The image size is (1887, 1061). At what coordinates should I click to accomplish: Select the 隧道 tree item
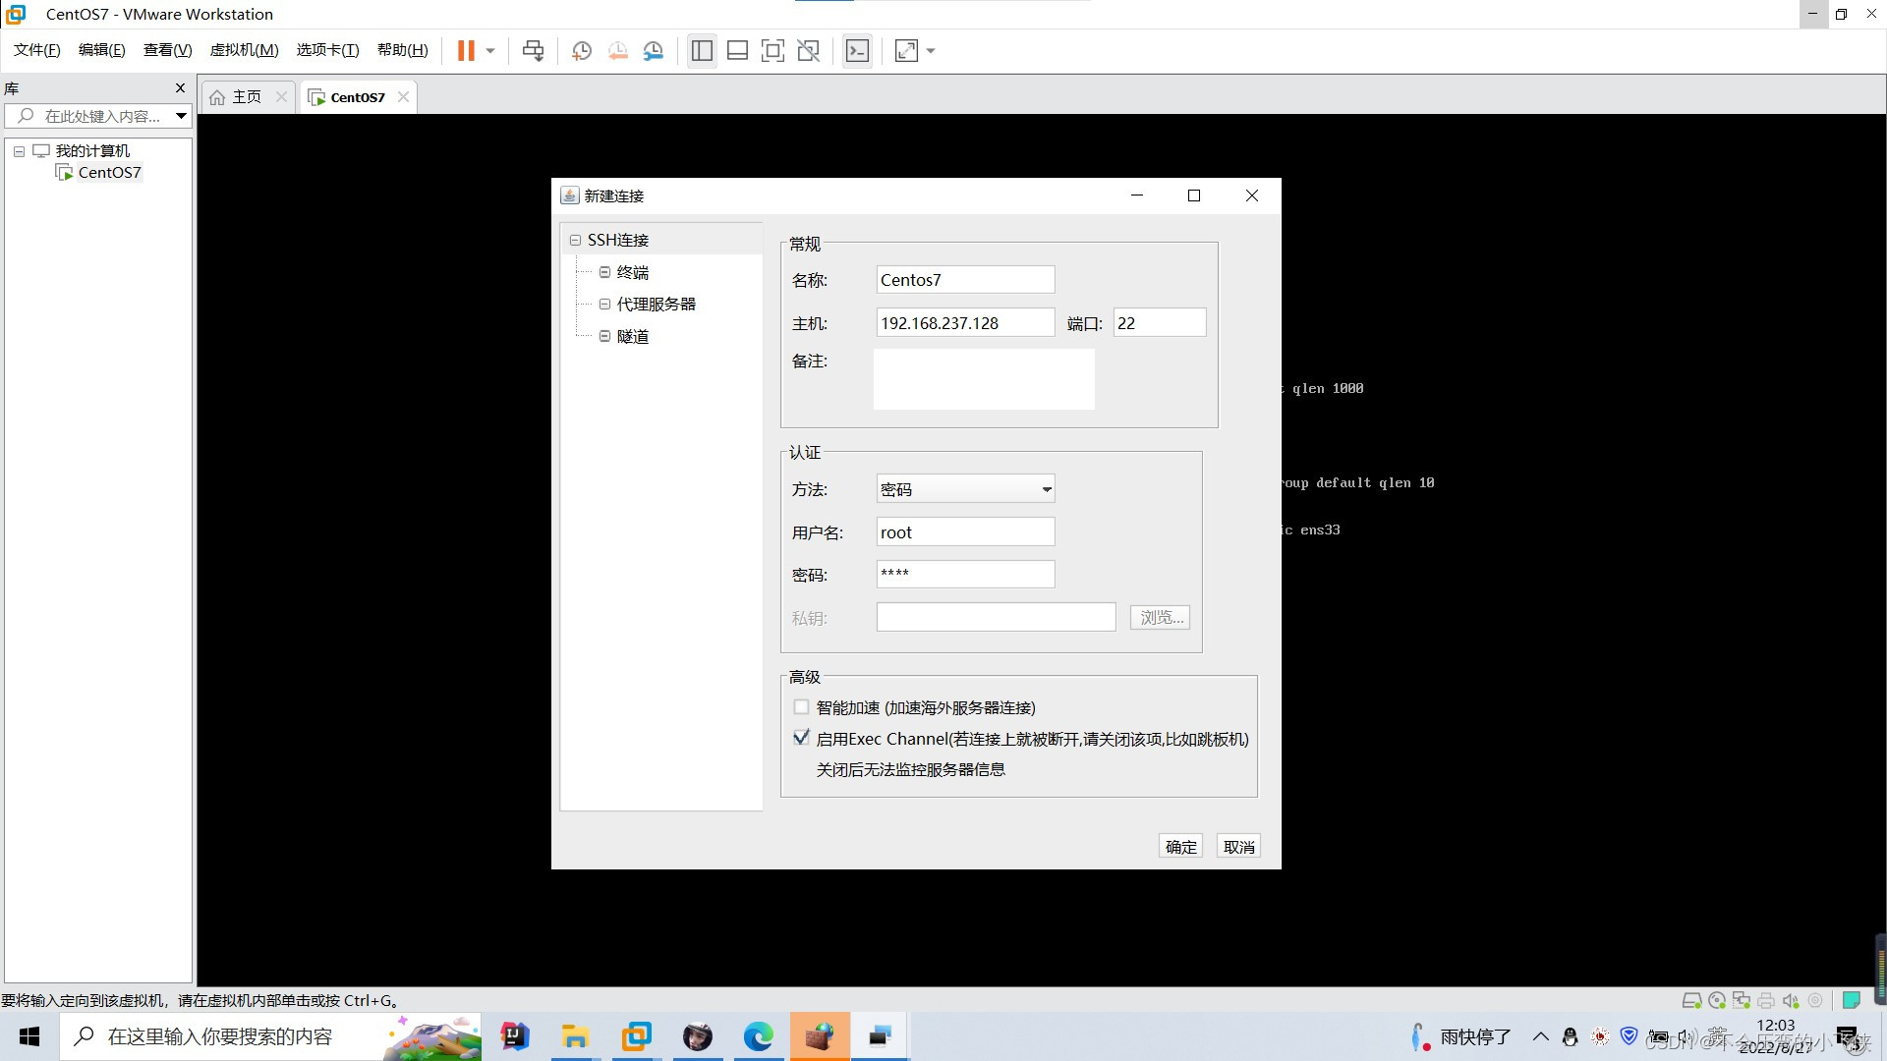(x=633, y=336)
